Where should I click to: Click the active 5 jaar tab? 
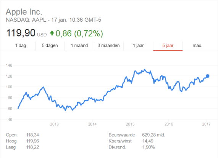coord(168,46)
